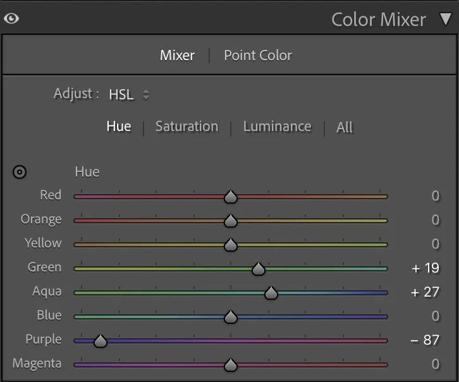The image size is (459, 382).
Task: Collapse the Color Mixer panel triangle
Action: [445, 19]
